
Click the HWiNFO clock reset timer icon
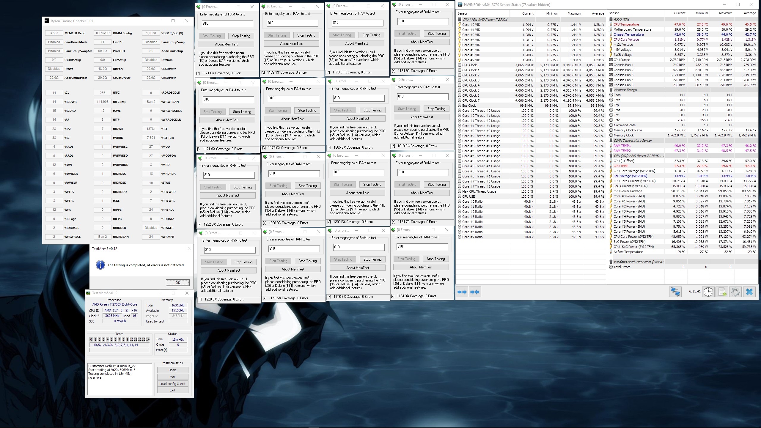[x=708, y=292]
